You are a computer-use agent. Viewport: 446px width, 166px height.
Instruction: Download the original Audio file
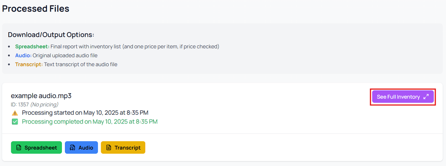[x=81, y=147]
